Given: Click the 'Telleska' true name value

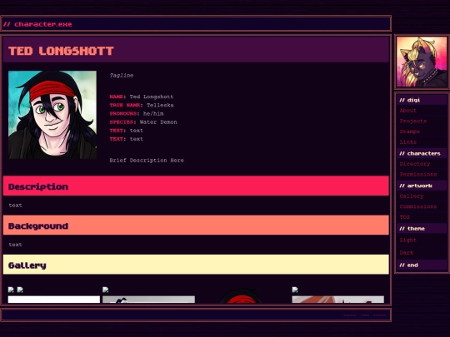Looking at the screenshot, I should point(160,105).
